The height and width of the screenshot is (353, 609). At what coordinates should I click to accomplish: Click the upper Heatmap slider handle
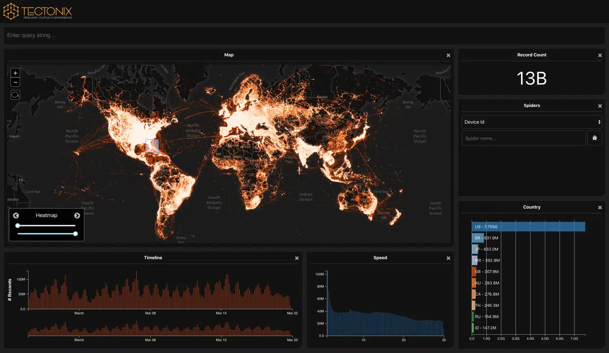18,226
